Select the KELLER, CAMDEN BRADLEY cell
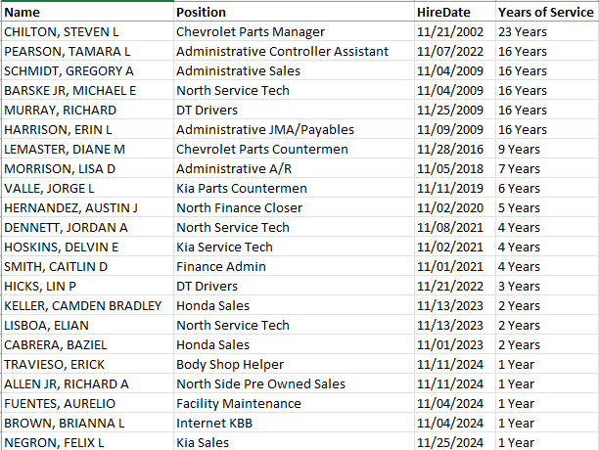This screenshot has height=450, width=599. point(83,306)
